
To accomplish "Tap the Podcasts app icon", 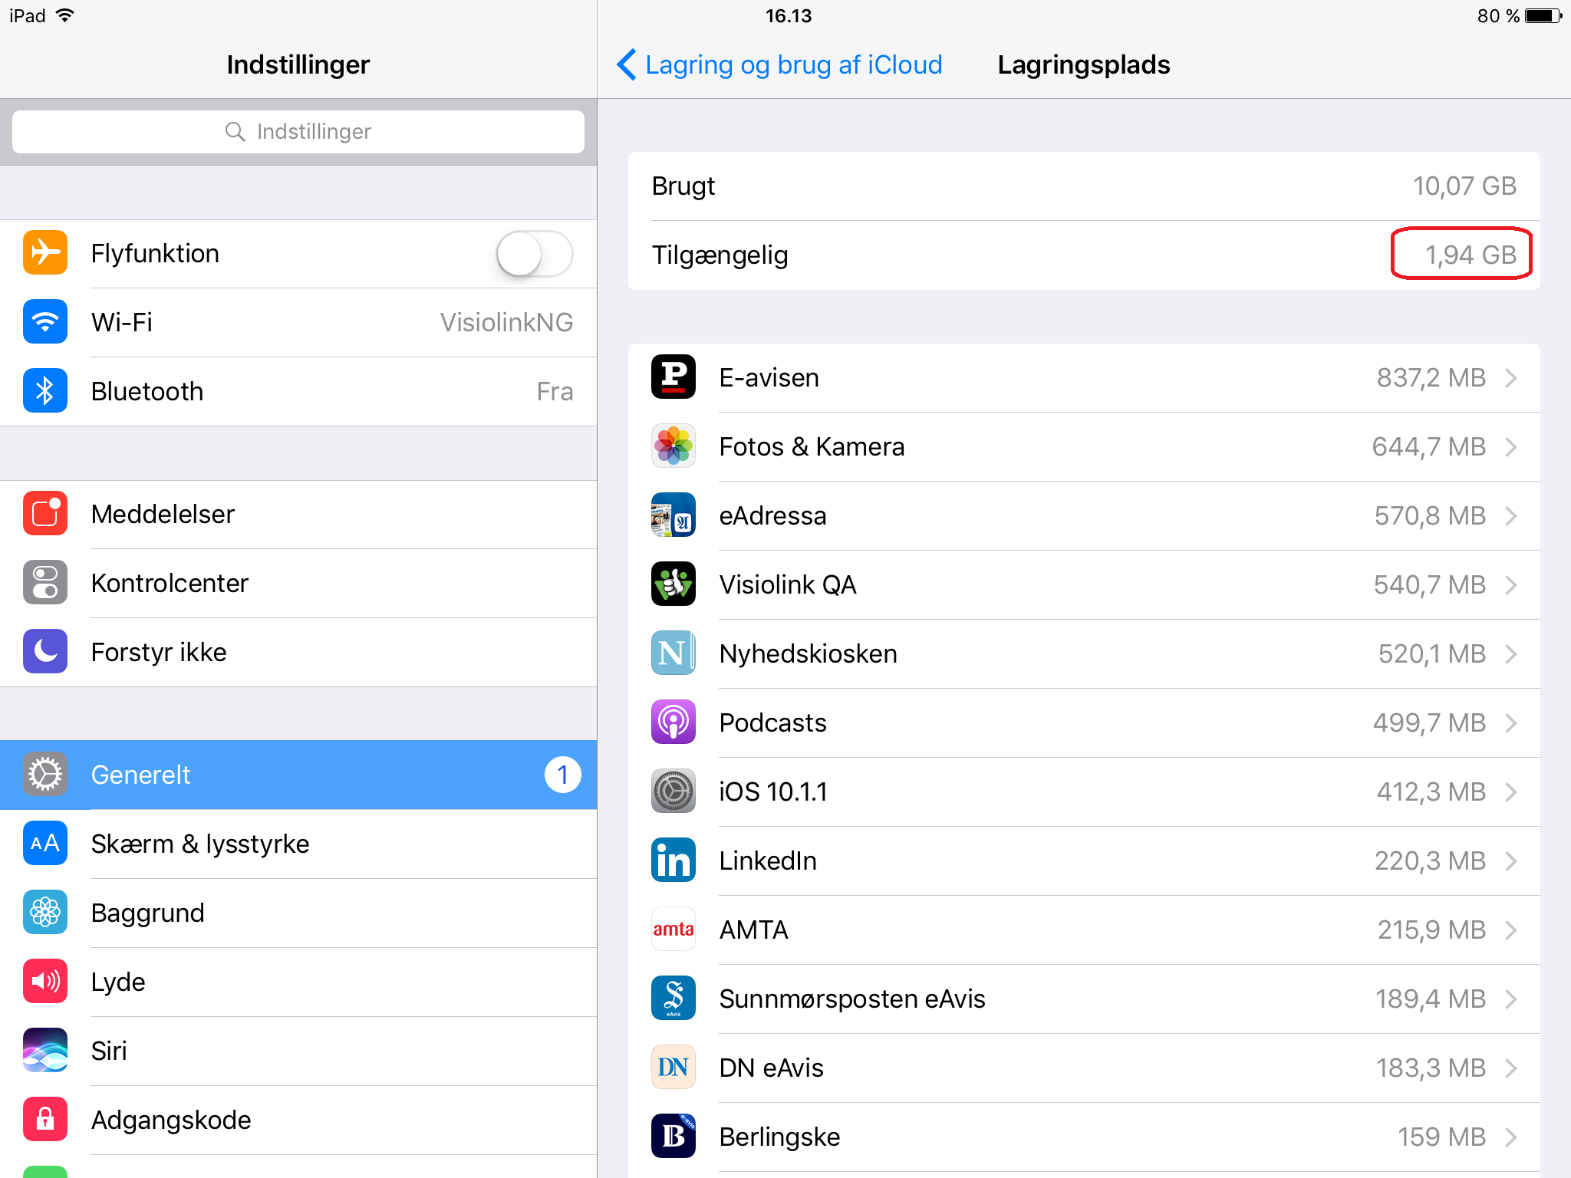I will click(x=674, y=722).
